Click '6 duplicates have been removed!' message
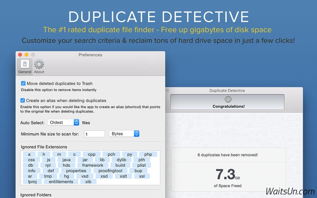 tap(227, 155)
